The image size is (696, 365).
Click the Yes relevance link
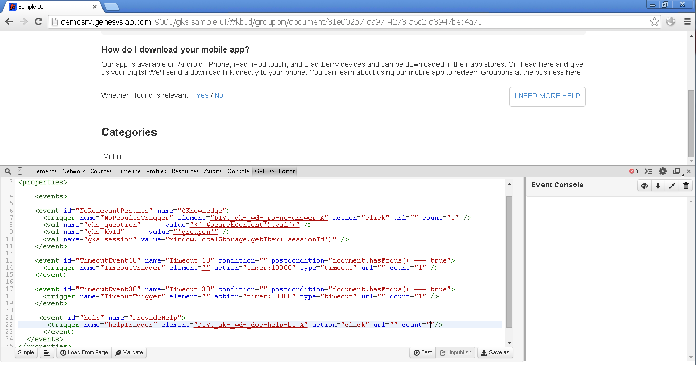[202, 95]
